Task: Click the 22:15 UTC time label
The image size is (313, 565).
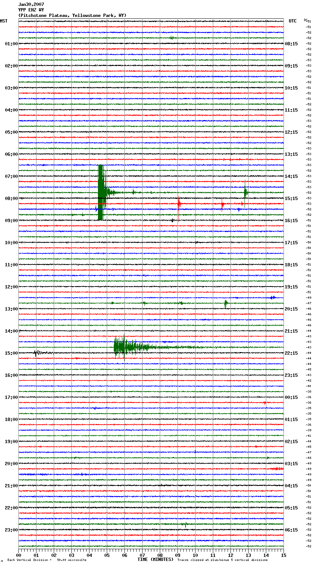Action: tap(291, 353)
